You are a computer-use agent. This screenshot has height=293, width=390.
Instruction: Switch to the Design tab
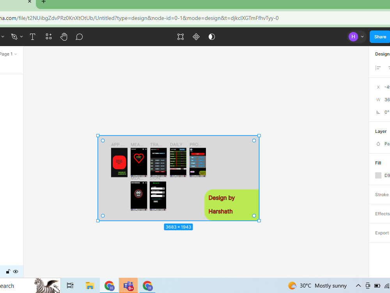click(382, 54)
